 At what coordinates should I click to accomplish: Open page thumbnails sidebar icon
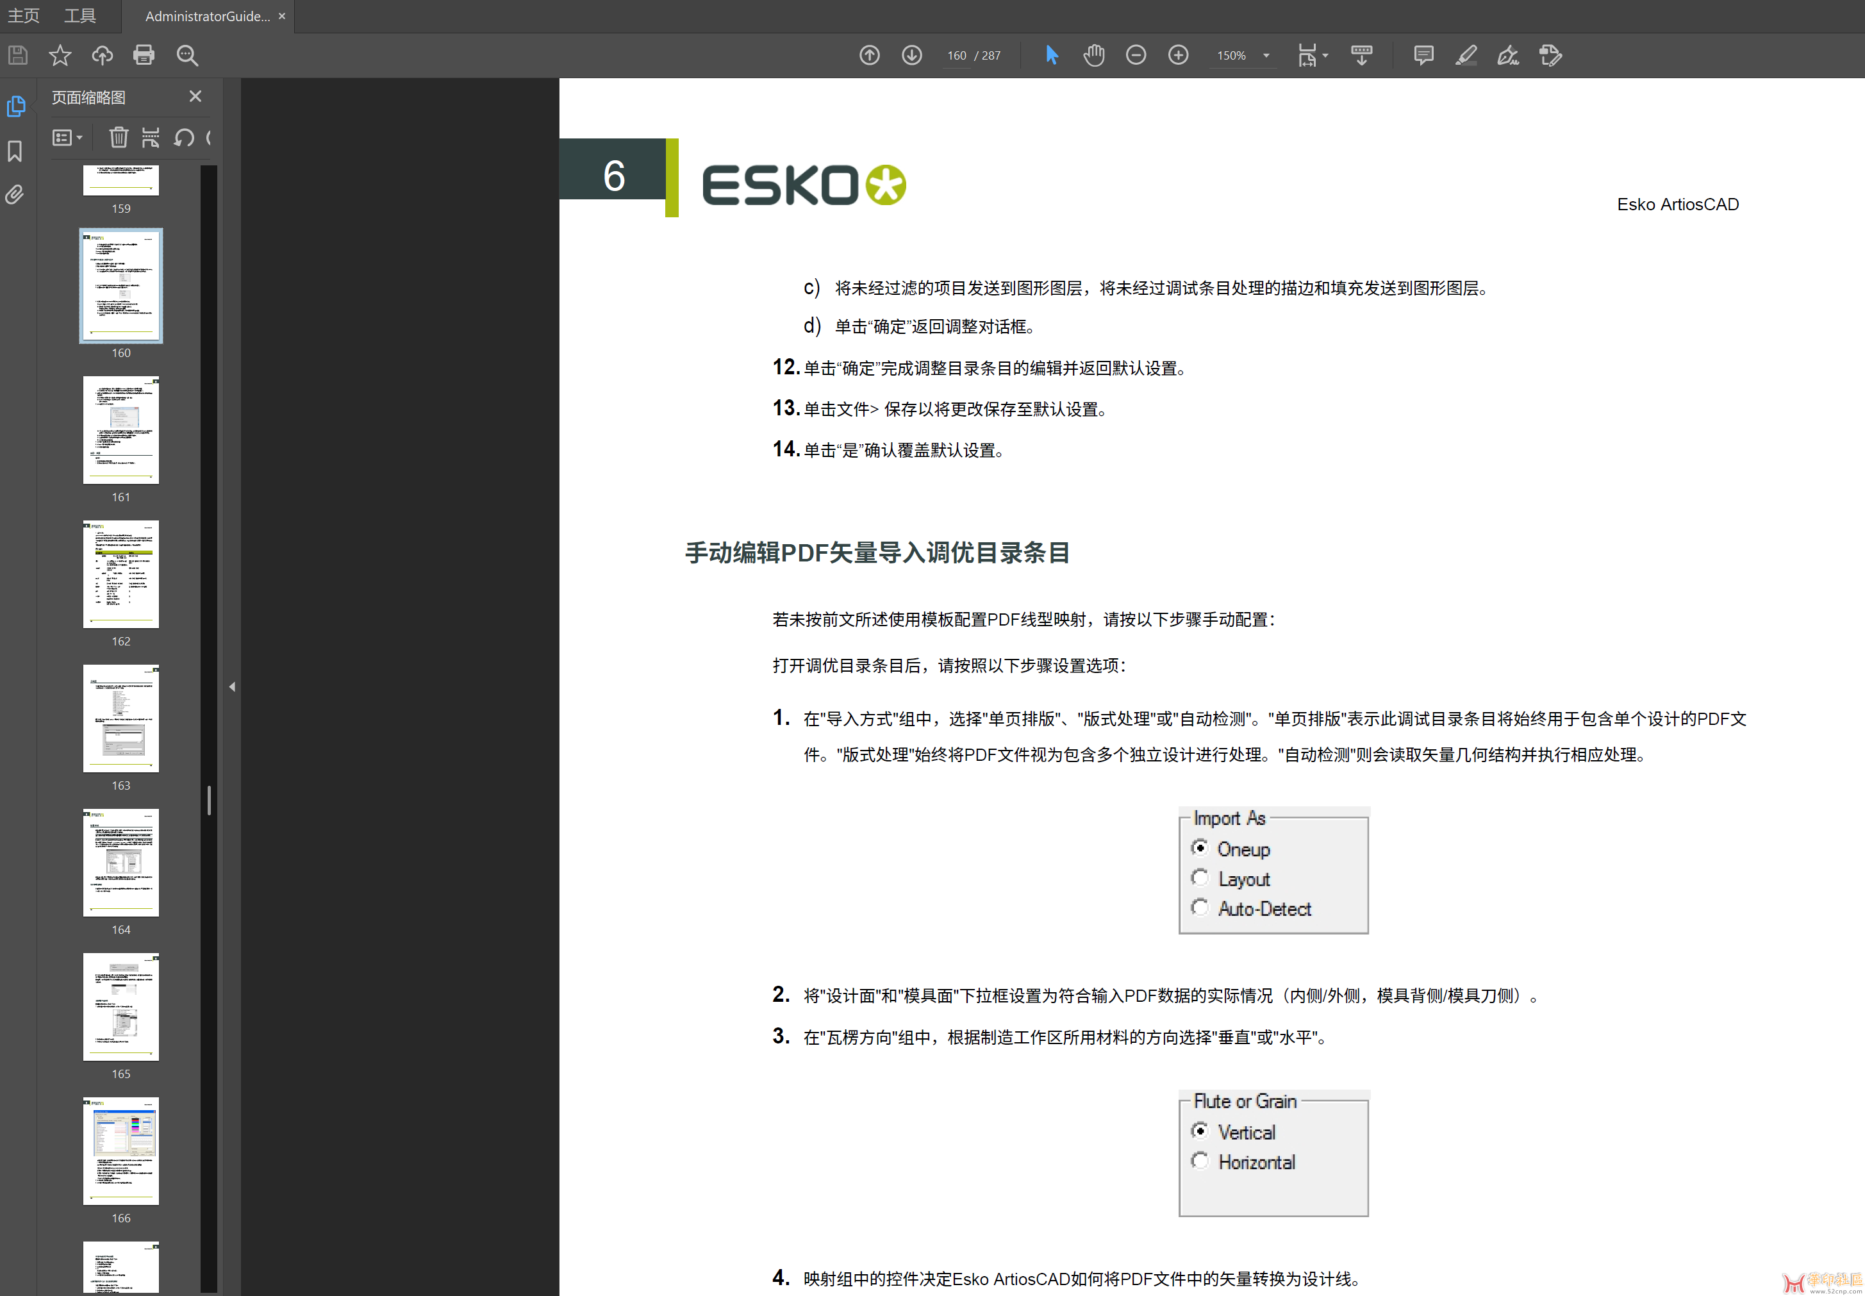coord(16,106)
